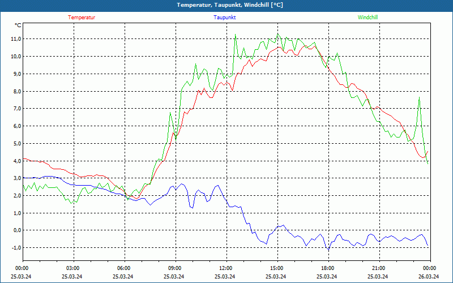This screenshot has width=453, height=283.
Task: Click the 0,0 y-axis value
Action: (x=17, y=230)
